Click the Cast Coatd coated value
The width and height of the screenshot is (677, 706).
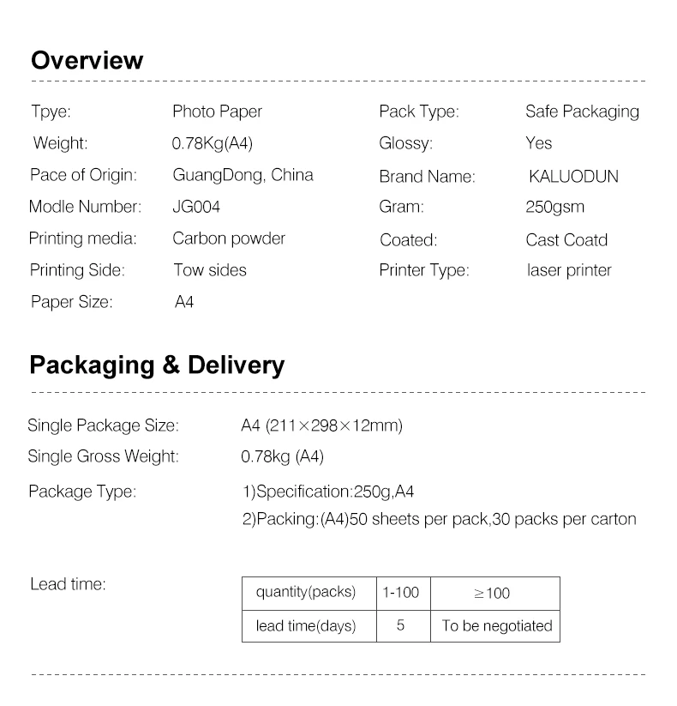[x=566, y=240]
